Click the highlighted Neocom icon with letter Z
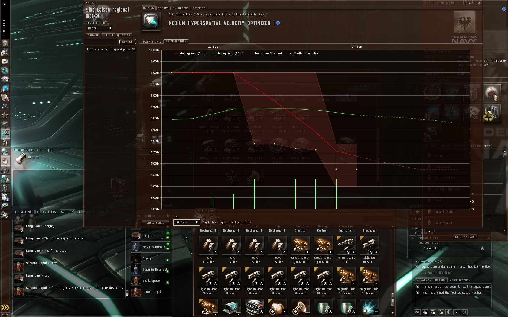The image size is (508, 317). pos(5,133)
